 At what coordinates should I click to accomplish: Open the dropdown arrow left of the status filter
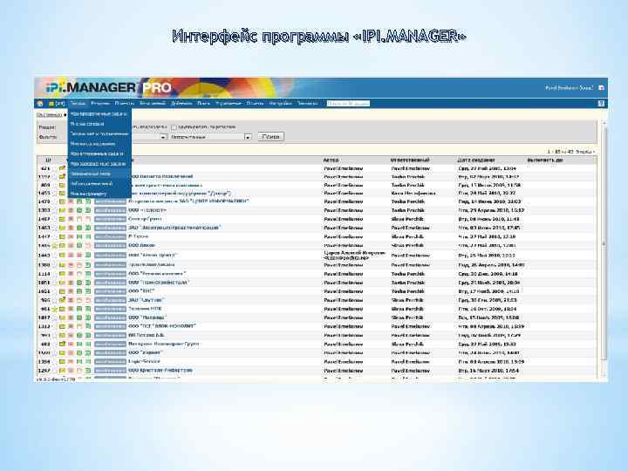tap(163, 137)
